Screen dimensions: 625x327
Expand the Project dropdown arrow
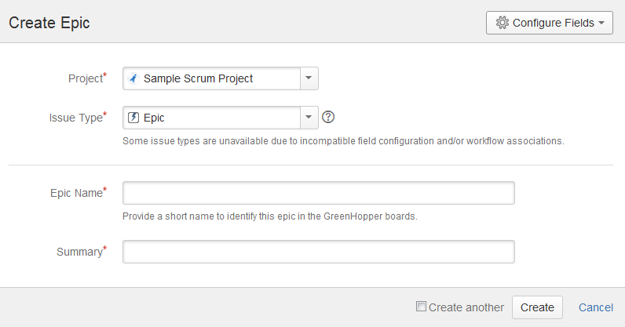tap(309, 78)
